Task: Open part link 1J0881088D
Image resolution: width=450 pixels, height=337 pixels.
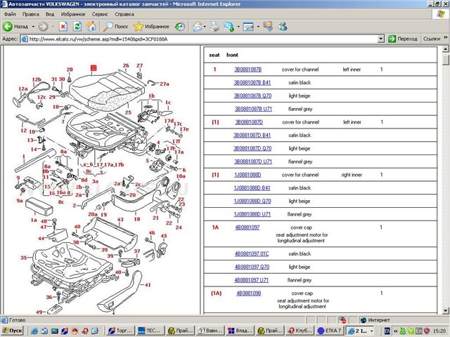Action: click(247, 175)
